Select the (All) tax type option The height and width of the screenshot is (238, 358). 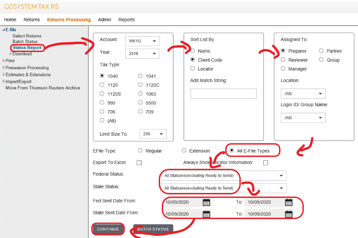102,120
